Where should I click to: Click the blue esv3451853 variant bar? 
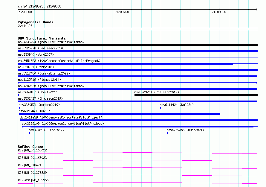[125, 64]
